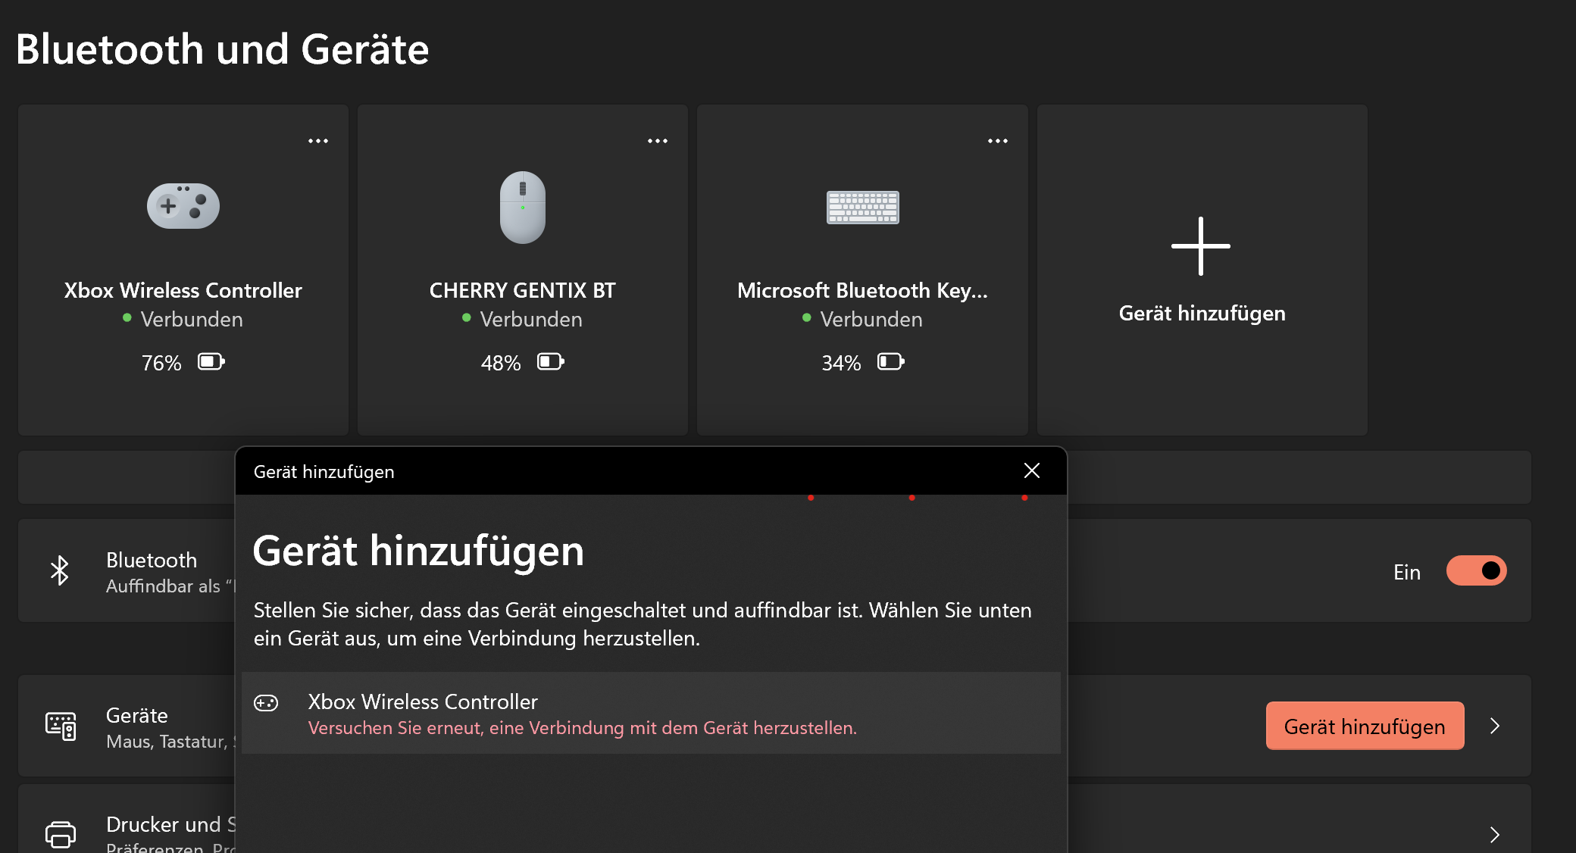Image resolution: width=1576 pixels, height=853 pixels.
Task: Open the Xbox Wireless Controller card options menu
Action: click(318, 141)
